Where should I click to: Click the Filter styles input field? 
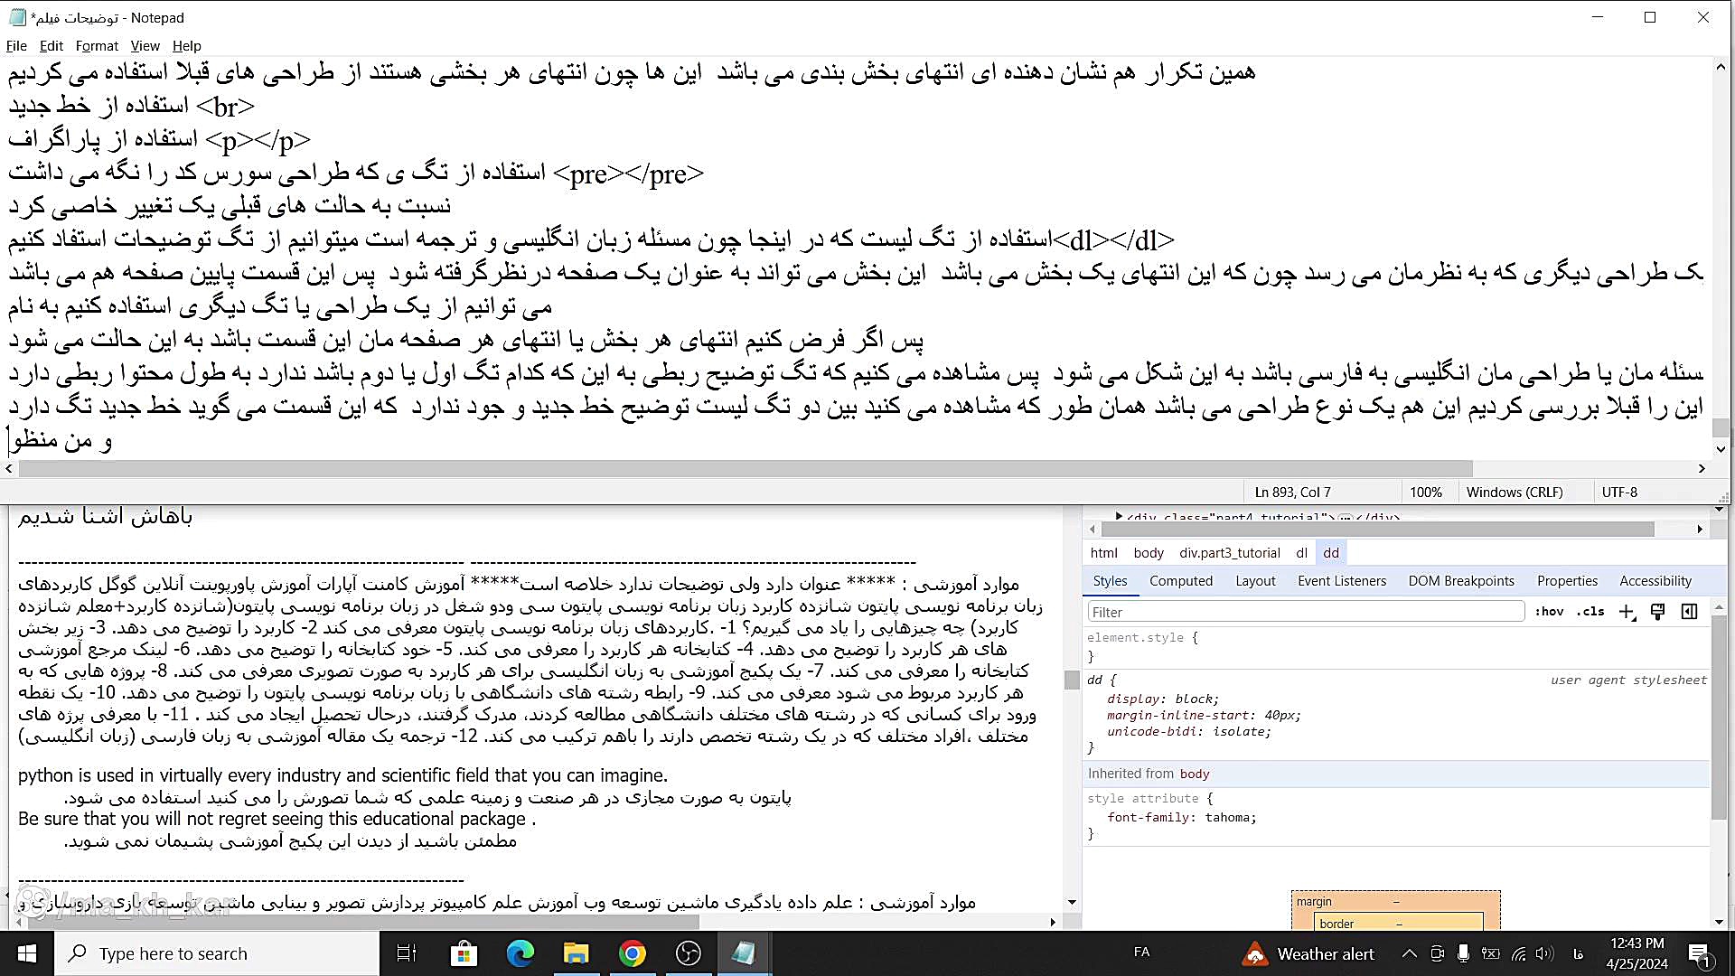1306,612
